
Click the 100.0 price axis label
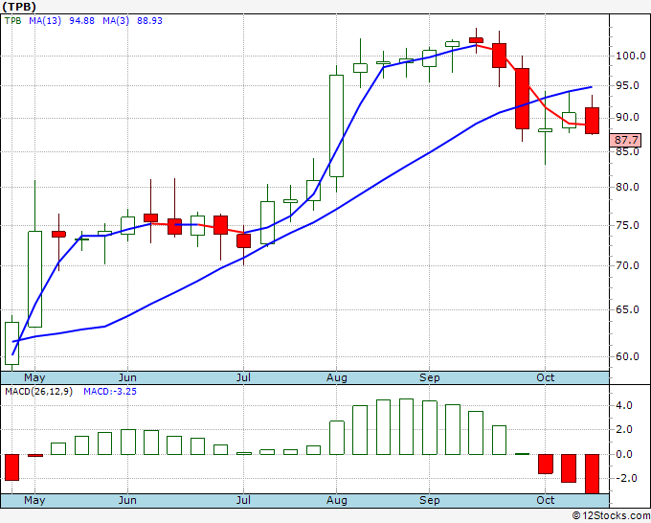(x=630, y=56)
